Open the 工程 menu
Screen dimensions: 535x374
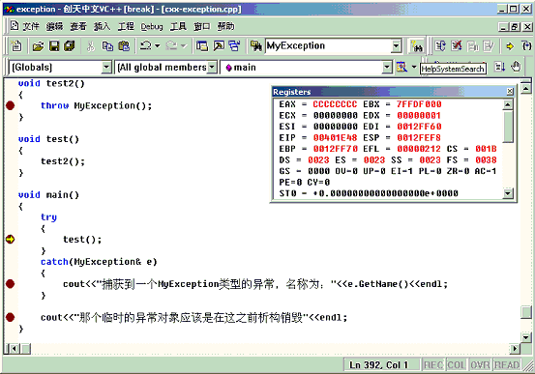point(126,26)
